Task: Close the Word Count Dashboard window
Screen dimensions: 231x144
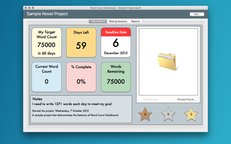Action: tap(26, 8)
